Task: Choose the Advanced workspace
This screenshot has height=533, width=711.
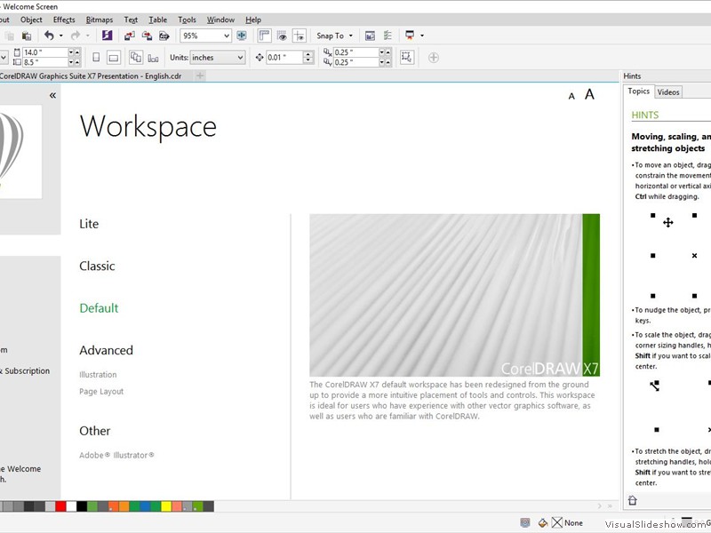Action: [106, 350]
